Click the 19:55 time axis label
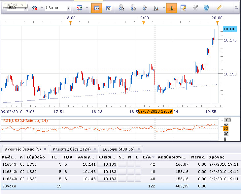Viewport: 241px width, 194px height. (211, 112)
